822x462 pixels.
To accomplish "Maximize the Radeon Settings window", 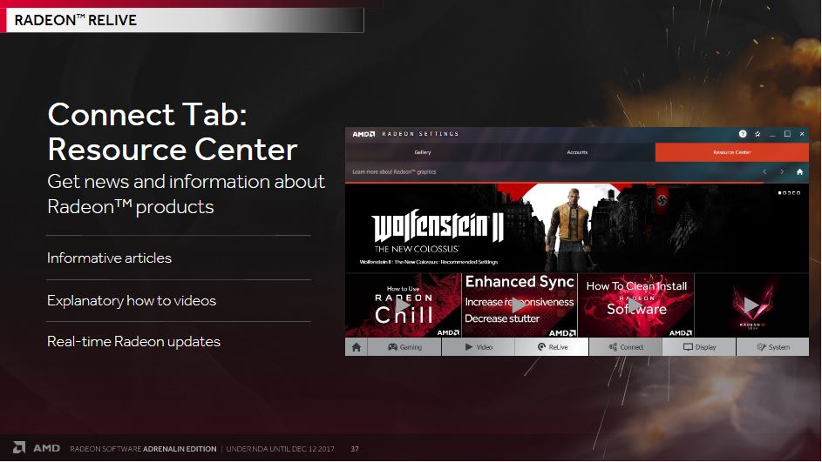I will point(787,134).
